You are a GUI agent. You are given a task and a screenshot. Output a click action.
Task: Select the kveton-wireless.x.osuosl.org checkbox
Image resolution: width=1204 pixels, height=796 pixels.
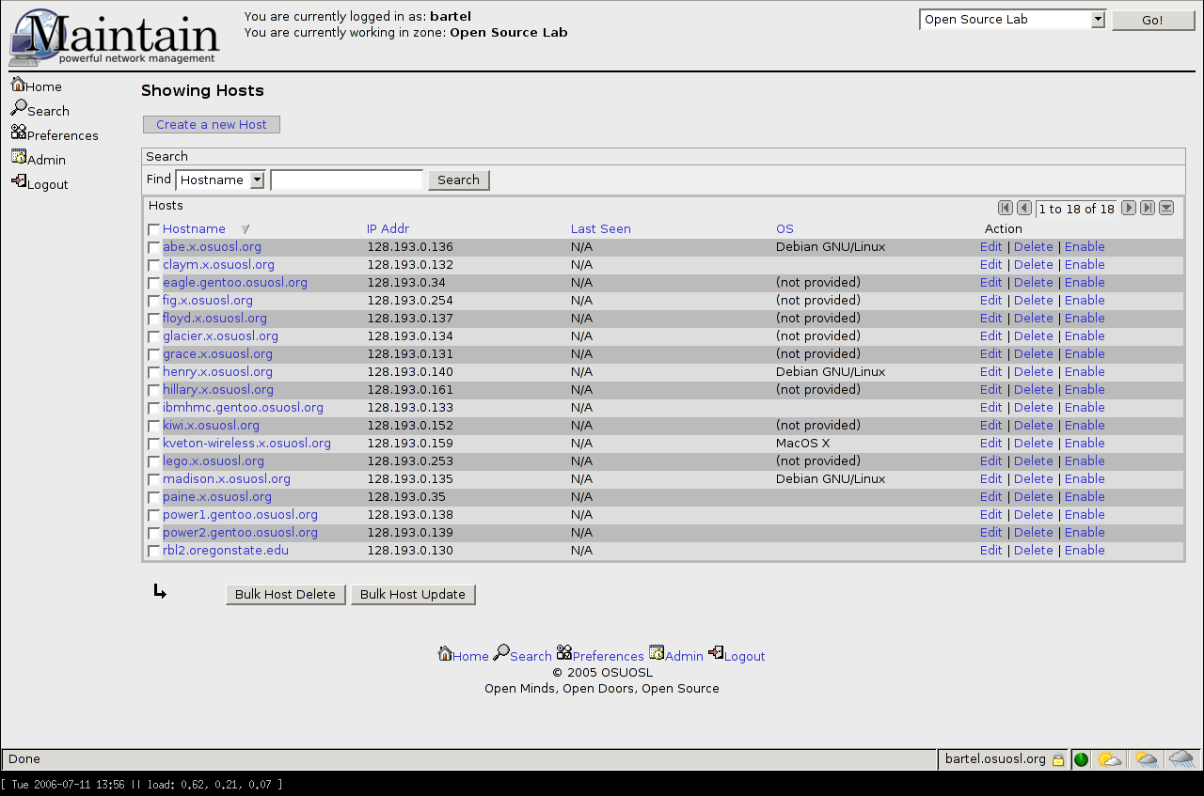154,445
